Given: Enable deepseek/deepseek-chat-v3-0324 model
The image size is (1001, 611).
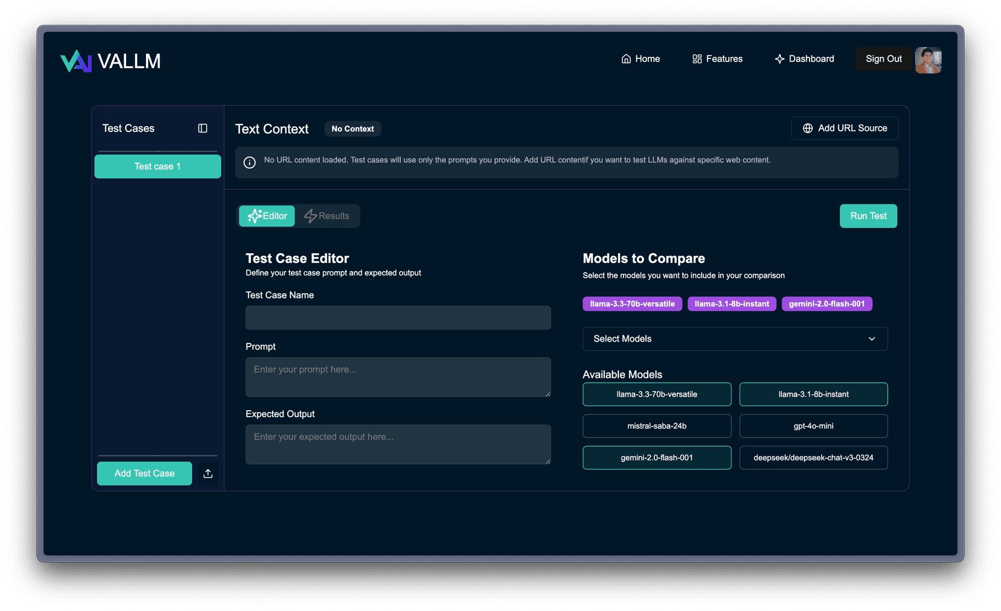Looking at the screenshot, I should (813, 458).
